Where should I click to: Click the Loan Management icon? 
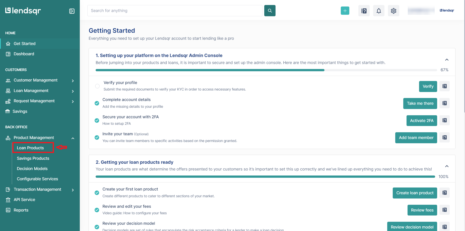pos(8,91)
